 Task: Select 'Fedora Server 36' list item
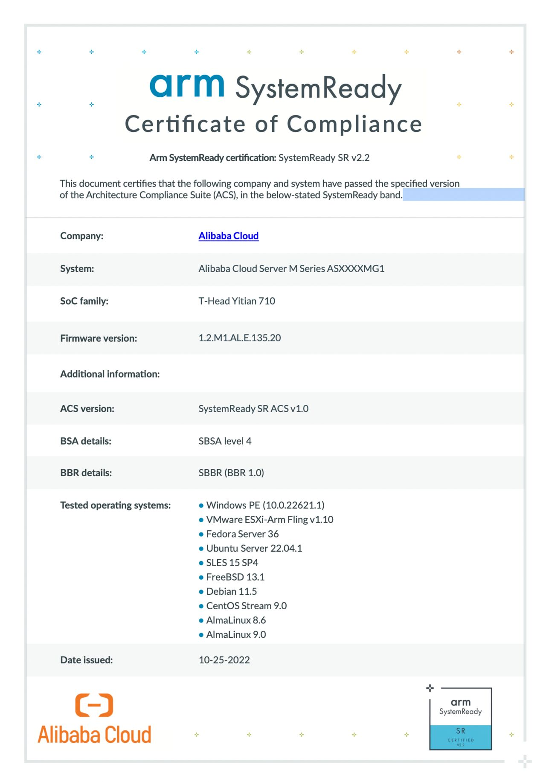(x=242, y=534)
